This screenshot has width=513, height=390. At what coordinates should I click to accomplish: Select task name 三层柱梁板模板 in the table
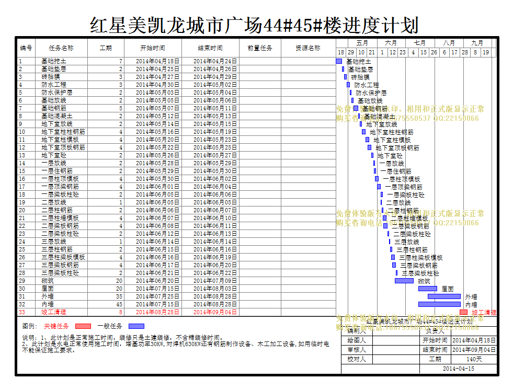(63, 258)
